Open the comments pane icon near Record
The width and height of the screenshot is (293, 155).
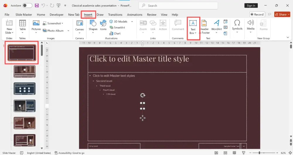pyautogui.click(x=270, y=14)
